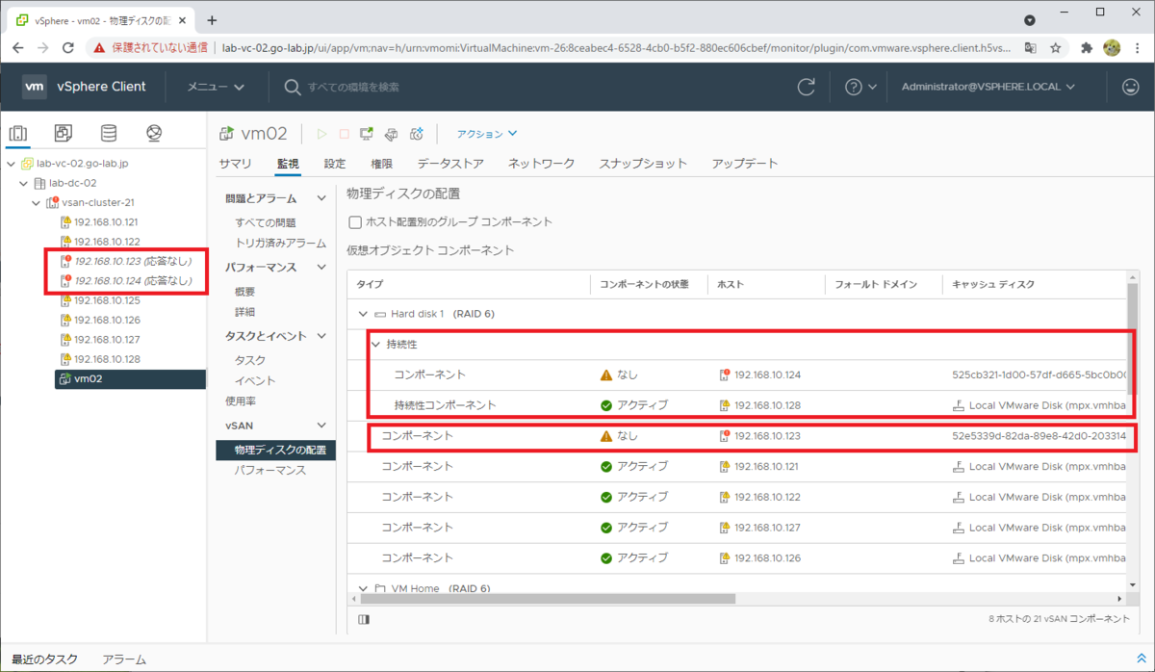
Task: Click host link 192.168.10.124 in table
Action: [767, 375]
